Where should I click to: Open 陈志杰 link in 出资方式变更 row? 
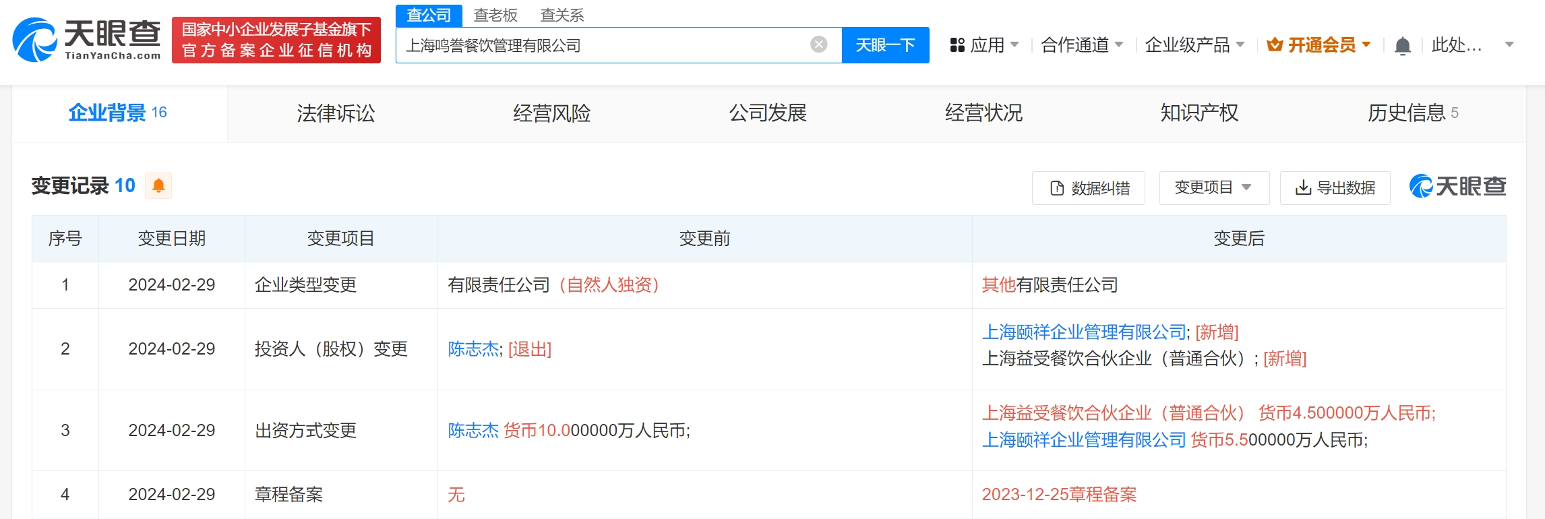tap(473, 430)
